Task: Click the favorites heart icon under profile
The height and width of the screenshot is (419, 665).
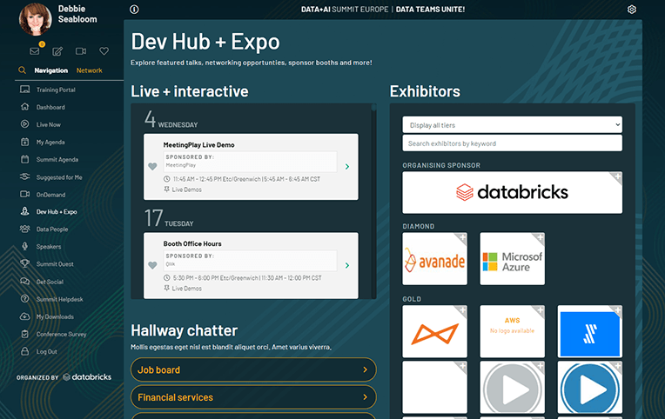Action: point(104,51)
